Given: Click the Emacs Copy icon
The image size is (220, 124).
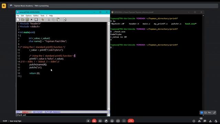Looking at the screenshot, I should click(x=54, y=20).
